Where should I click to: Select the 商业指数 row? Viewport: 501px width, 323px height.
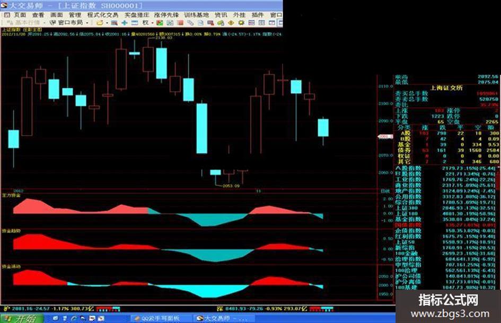point(446,186)
